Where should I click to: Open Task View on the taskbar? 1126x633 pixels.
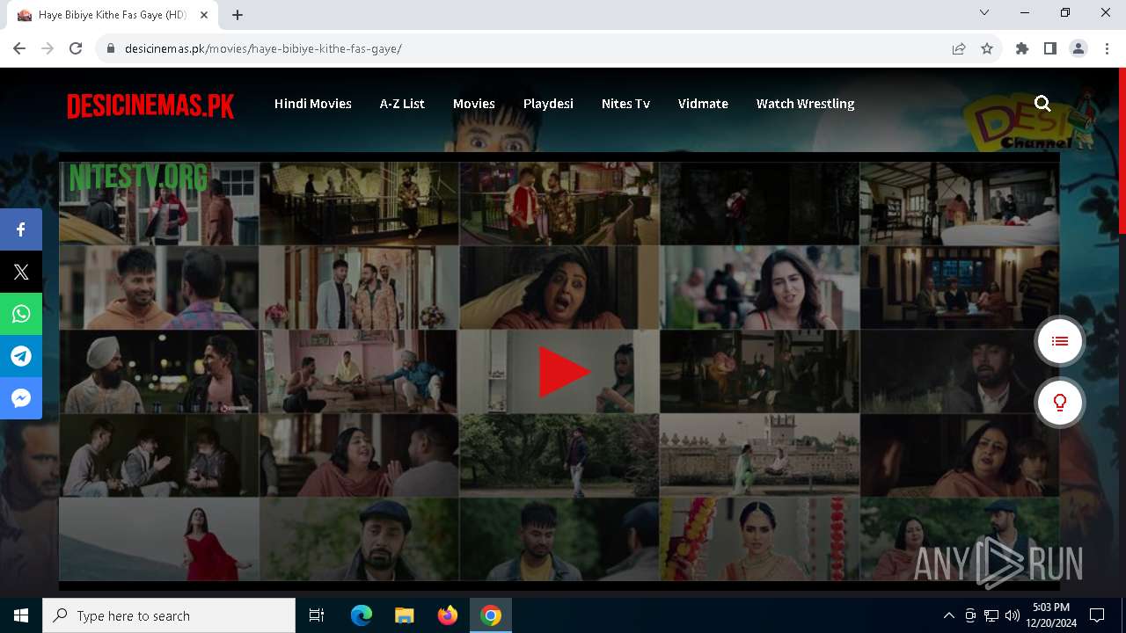tap(317, 615)
